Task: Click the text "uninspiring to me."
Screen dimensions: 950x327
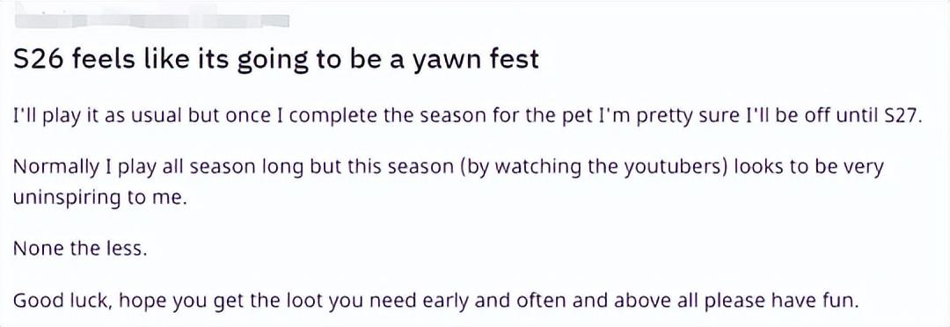Action: (99, 199)
